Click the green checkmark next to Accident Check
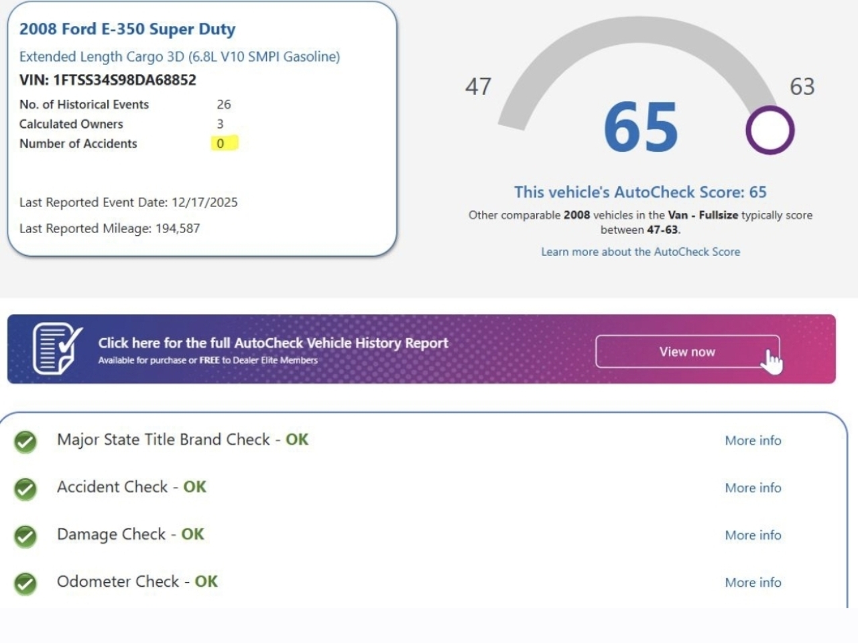Viewport: 858px width, 643px height. (x=25, y=489)
